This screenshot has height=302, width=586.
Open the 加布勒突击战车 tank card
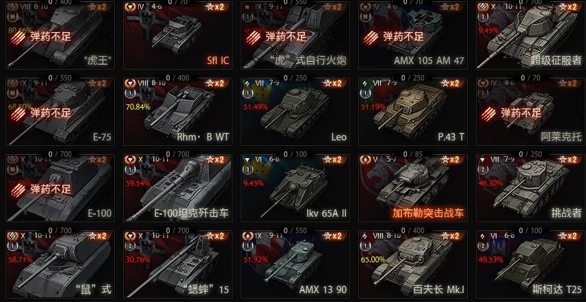(412, 188)
